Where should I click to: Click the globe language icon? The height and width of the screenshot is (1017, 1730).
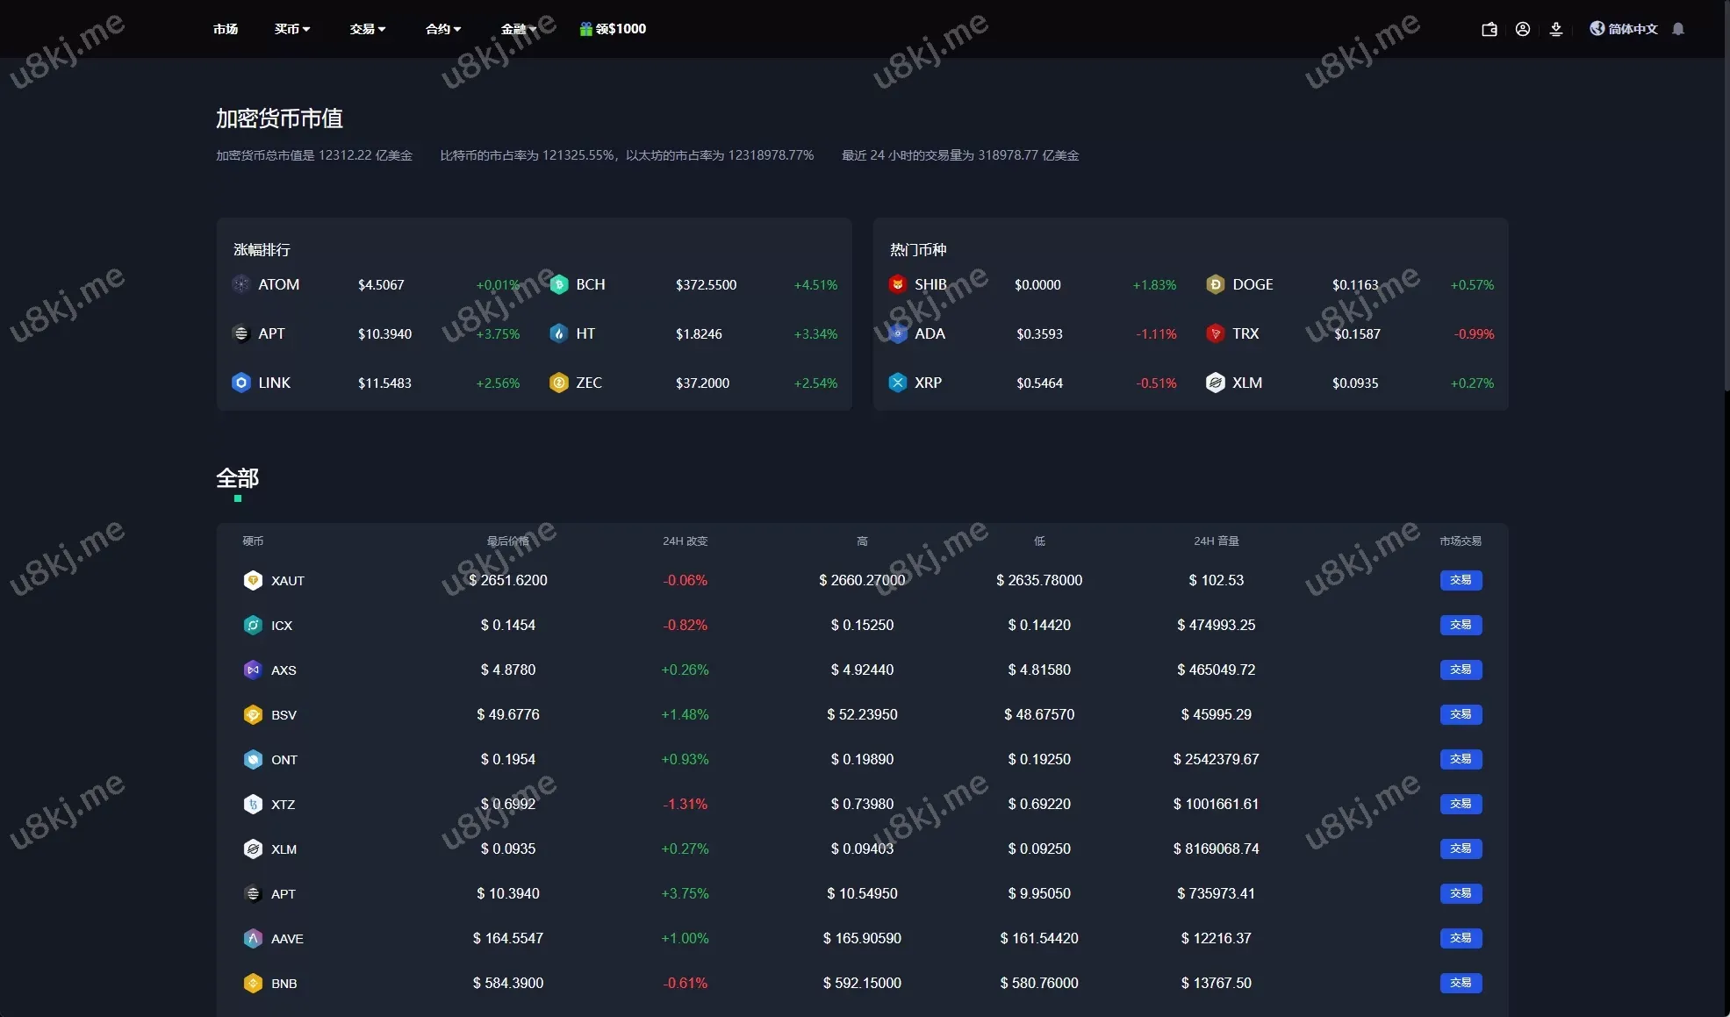(1597, 29)
